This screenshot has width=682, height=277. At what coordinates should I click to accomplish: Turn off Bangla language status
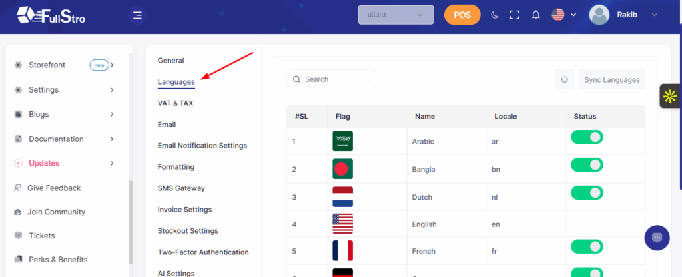[587, 165]
